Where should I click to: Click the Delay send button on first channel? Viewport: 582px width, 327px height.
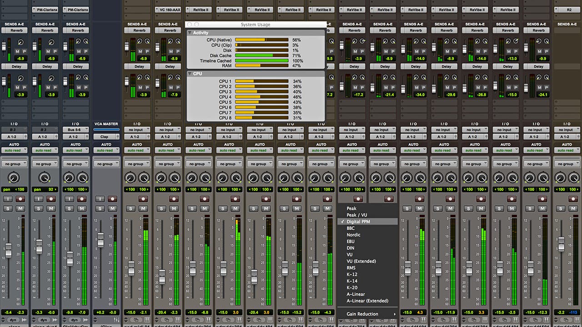pyautogui.click(x=16, y=66)
